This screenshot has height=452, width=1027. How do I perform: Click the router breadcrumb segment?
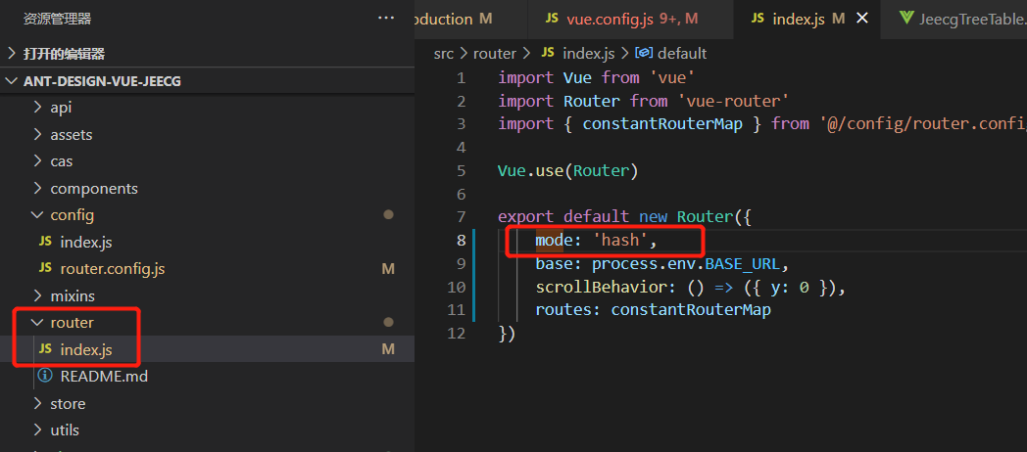click(x=494, y=53)
